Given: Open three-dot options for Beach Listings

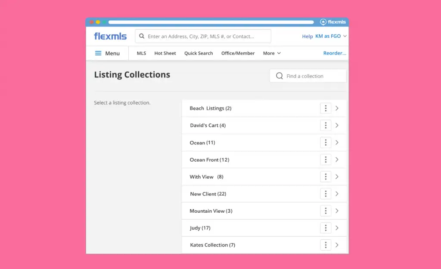Looking at the screenshot, I should pyautogui.click(x=326, y=108).
